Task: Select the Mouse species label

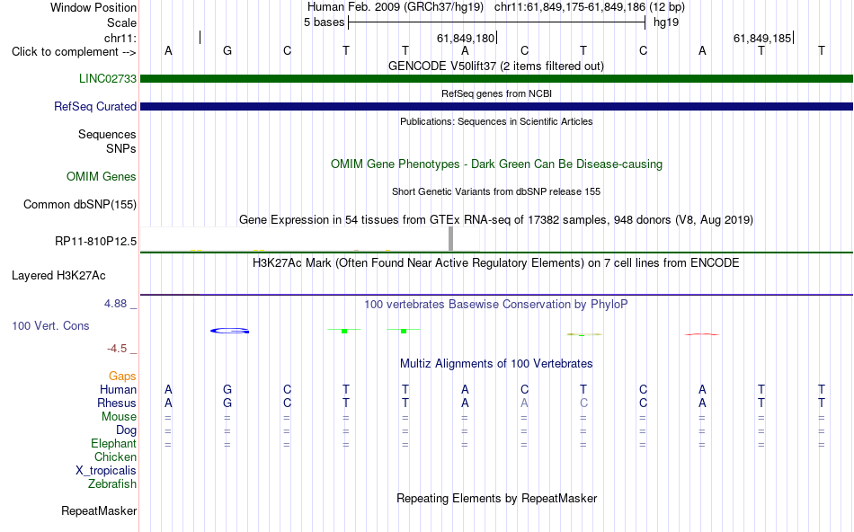Action: pos(119,417)
